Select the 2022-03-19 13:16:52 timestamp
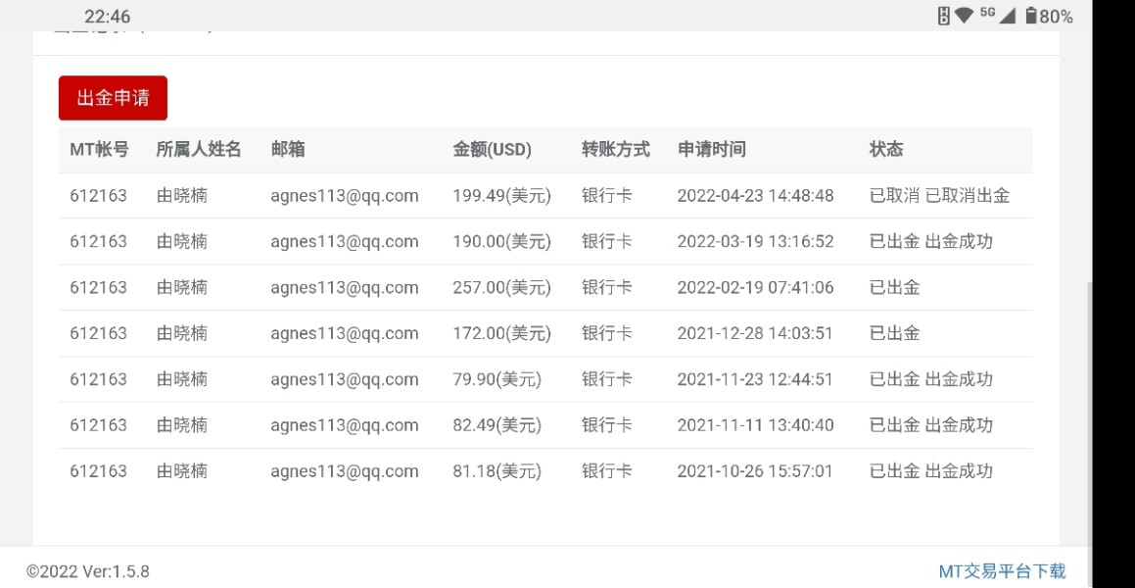Screen dimensions: 1135x588 tap(755, 242)
